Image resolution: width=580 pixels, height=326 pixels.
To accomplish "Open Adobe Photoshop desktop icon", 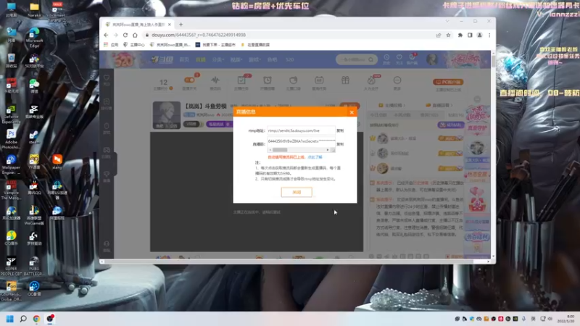I will (11, 139).
